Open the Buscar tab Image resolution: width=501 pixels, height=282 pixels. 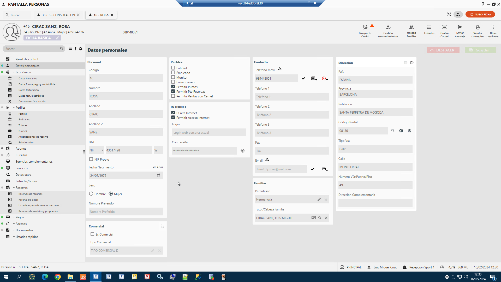pyautogui.click(x=15, y=15)
